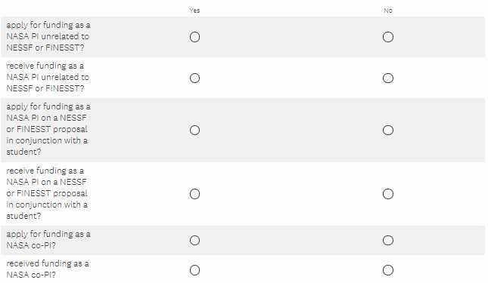Click the 'apply for funding as a NASA co-PI?' label
488x283 pixels.
click(48, 239)
